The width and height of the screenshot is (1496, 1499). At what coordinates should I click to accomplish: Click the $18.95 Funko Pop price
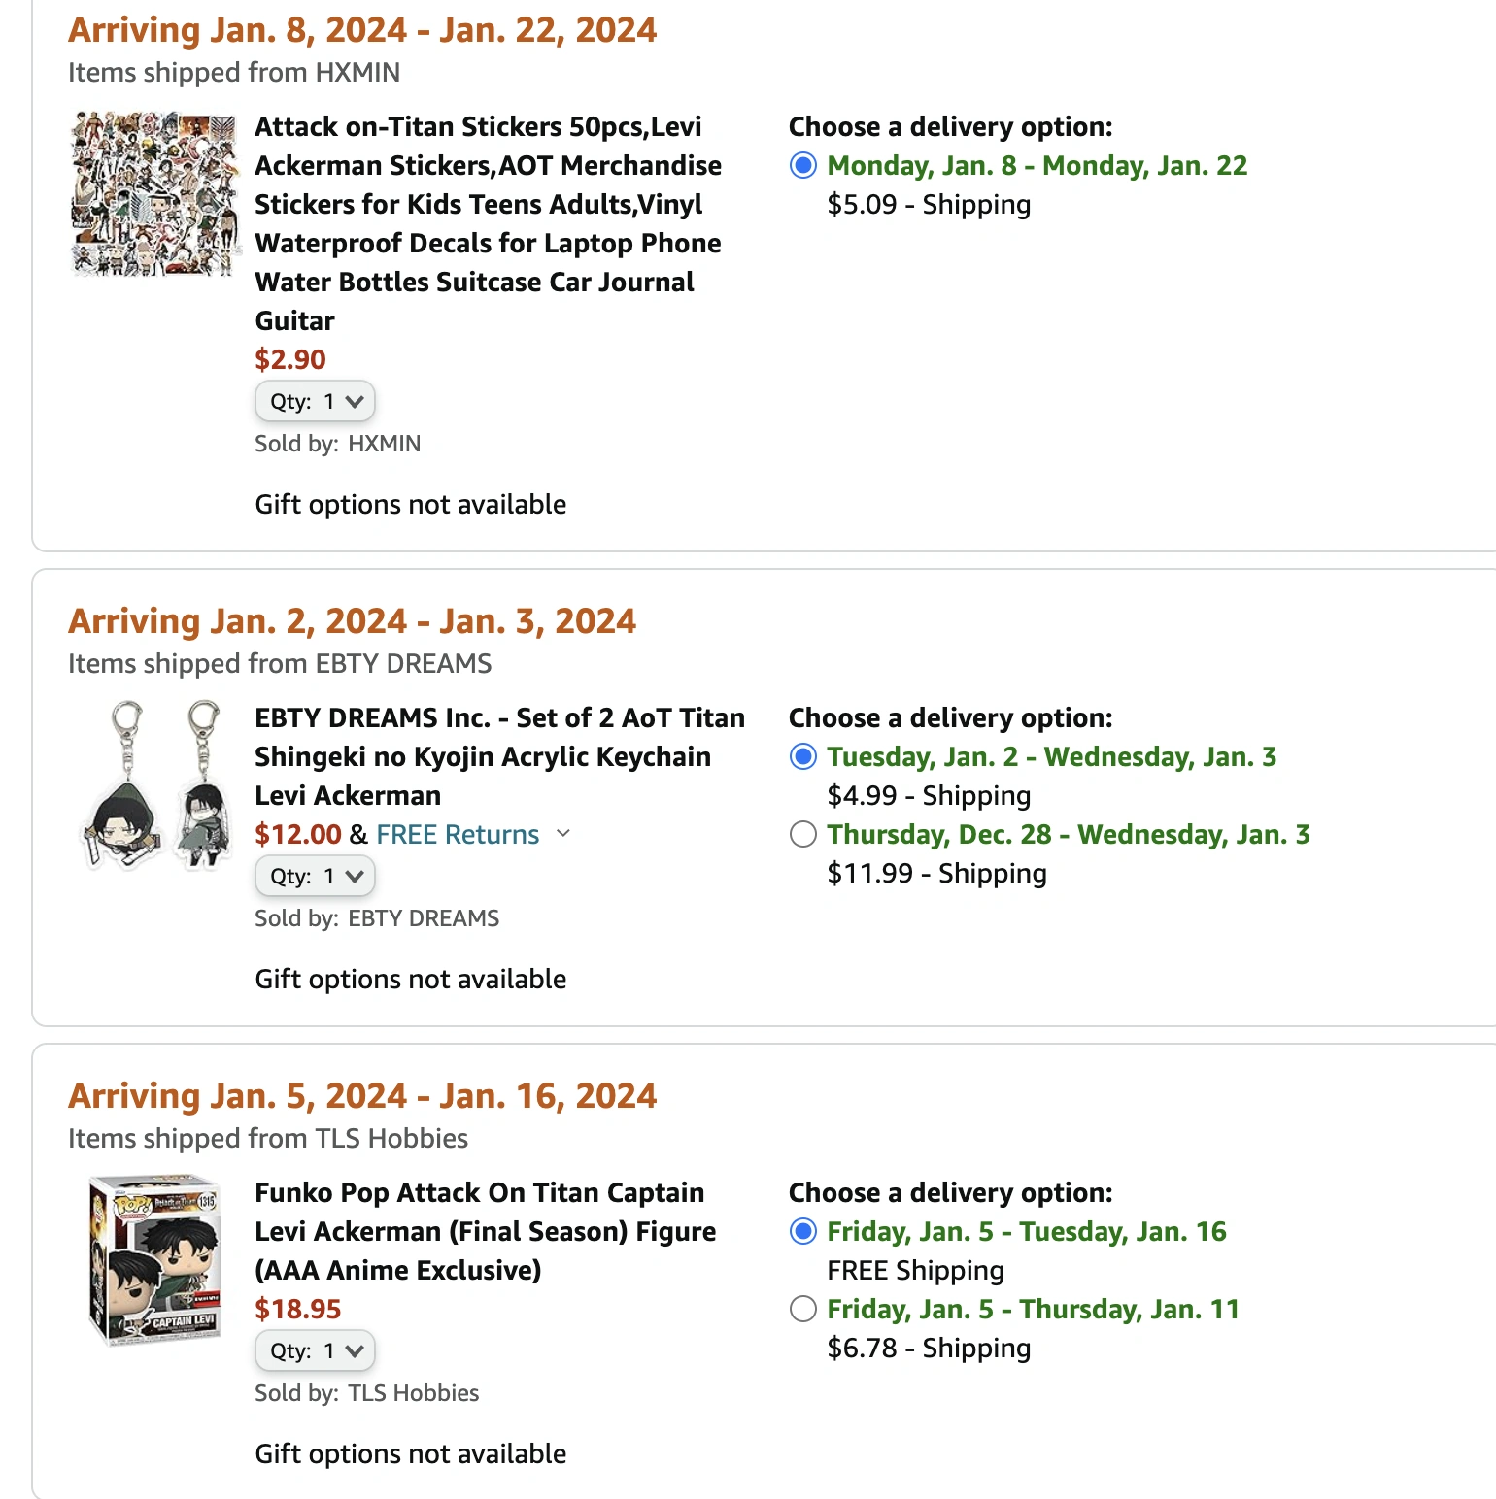coord(298,1310)
